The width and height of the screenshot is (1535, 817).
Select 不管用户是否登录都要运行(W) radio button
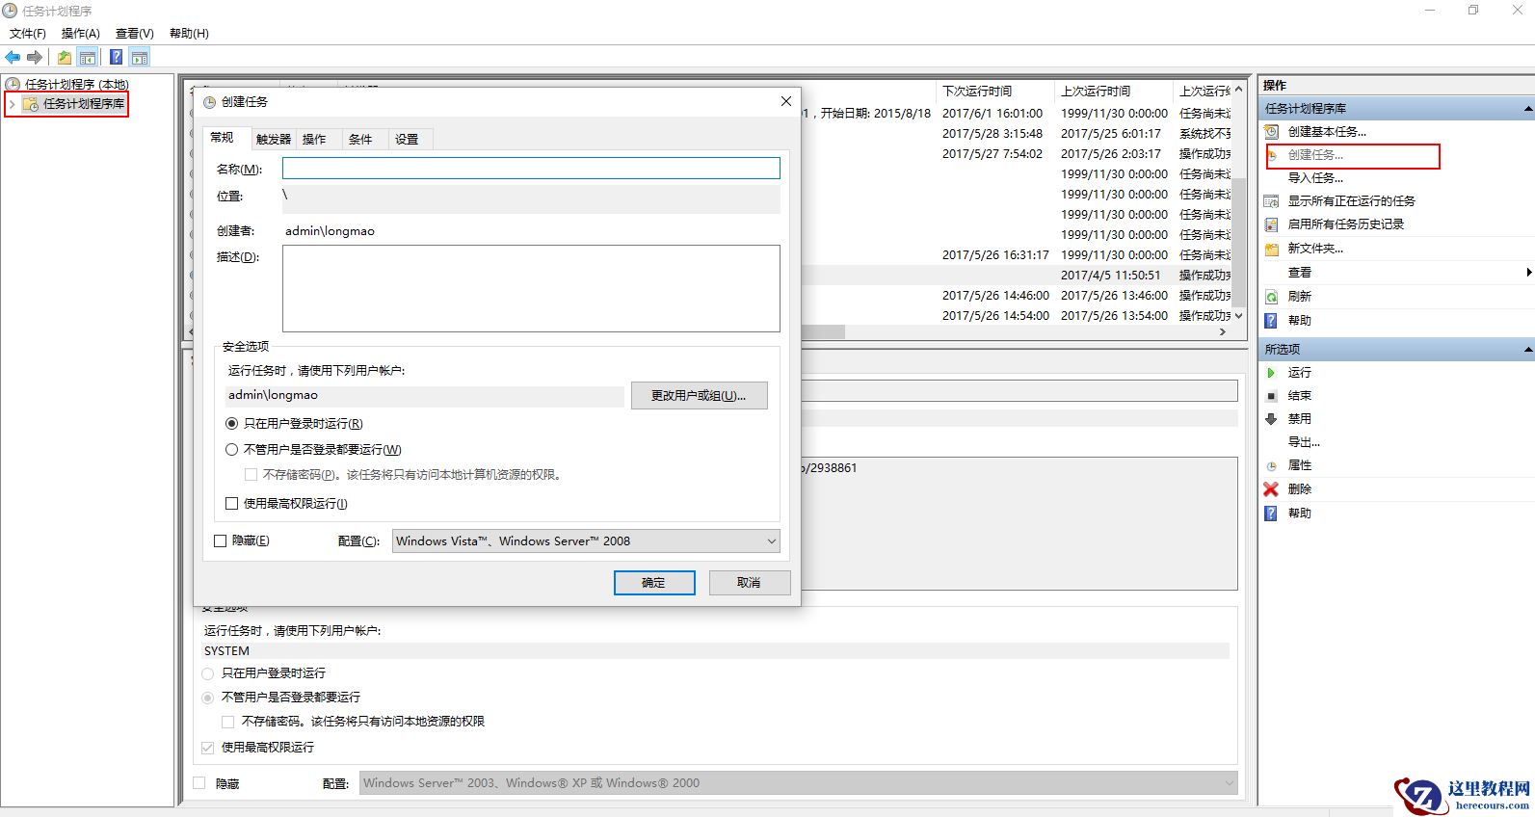click(x=231, y=450)
